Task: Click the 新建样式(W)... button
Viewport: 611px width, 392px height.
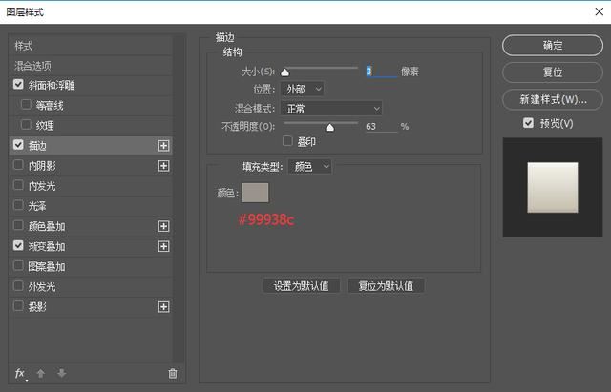Action: point(553,99)
